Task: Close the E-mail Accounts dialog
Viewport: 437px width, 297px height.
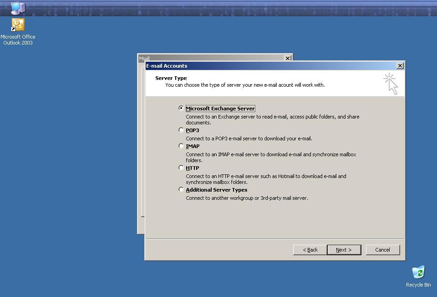Action: 400,66
